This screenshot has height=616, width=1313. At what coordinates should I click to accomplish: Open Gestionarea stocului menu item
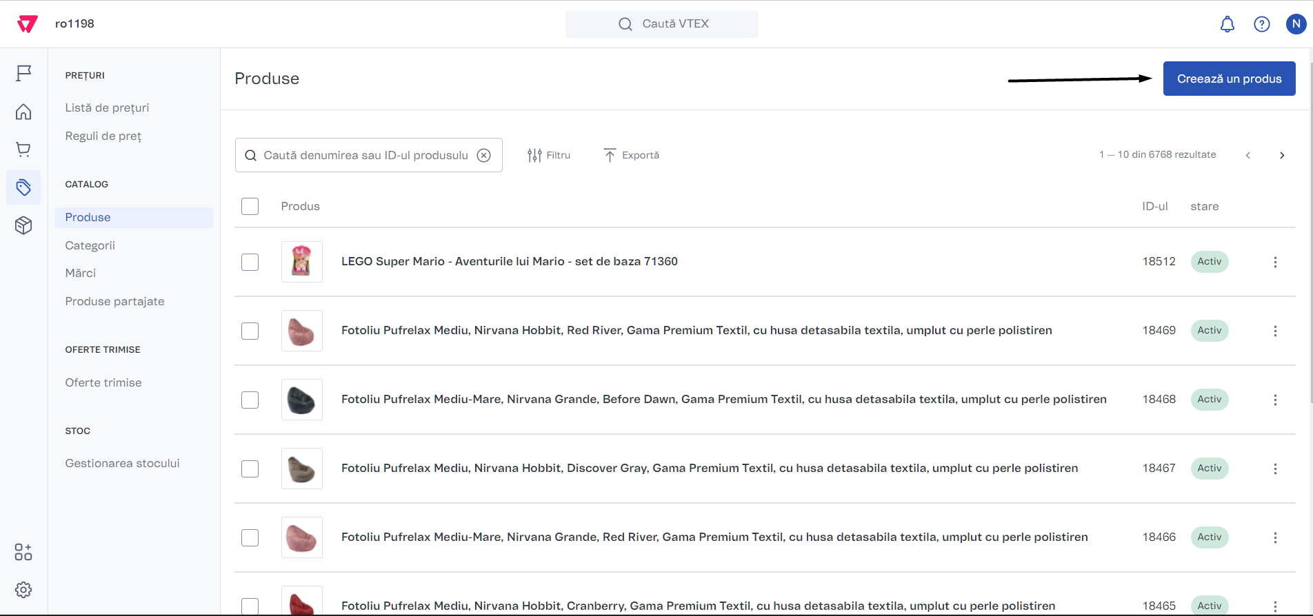pos(122,463)
